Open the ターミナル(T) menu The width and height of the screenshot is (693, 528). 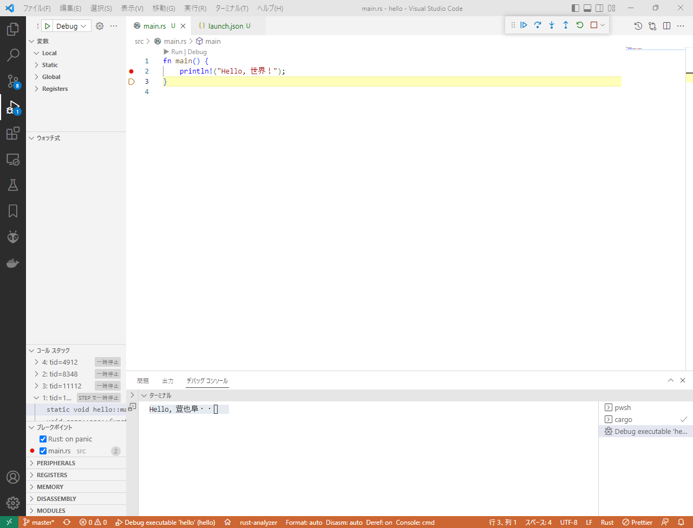232,8
